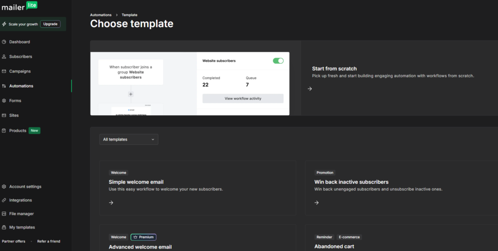
Task: Open Account settings
Action: (25, 186)
